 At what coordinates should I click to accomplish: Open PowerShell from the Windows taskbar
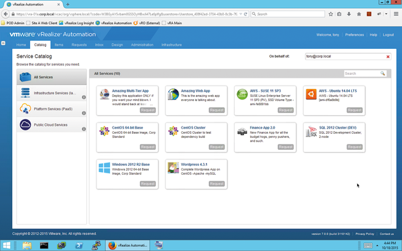point(78,246)
